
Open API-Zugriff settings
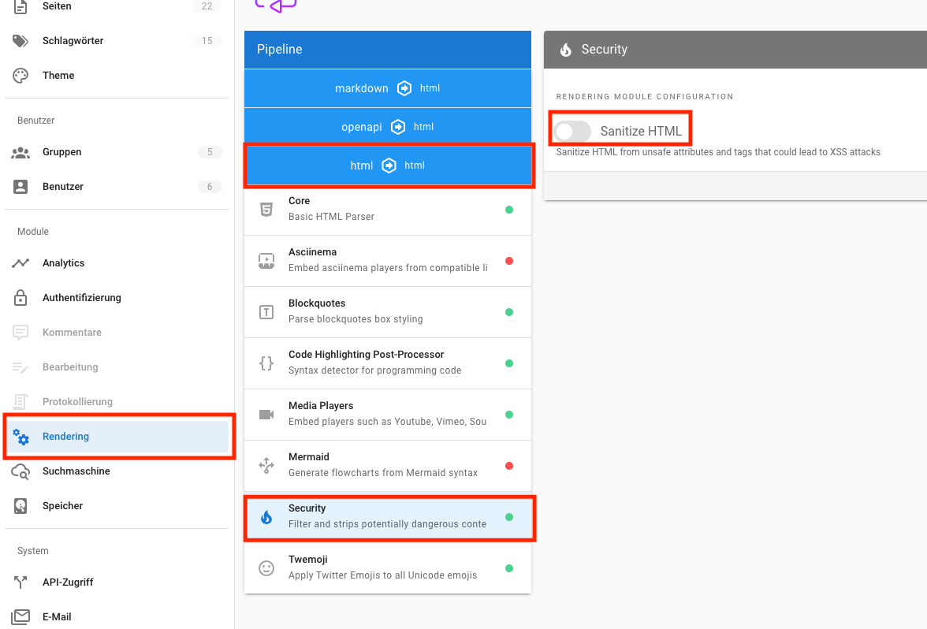pyautogui.click(x=117, y=582)
